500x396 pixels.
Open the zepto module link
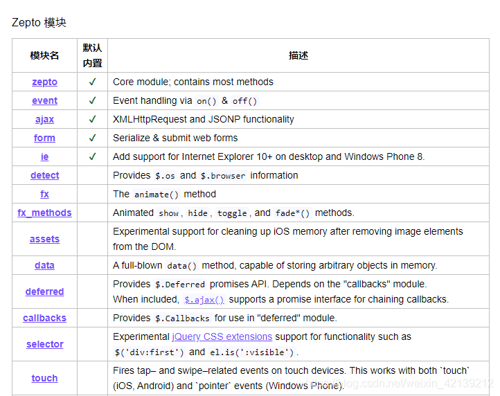pos(44,82)
